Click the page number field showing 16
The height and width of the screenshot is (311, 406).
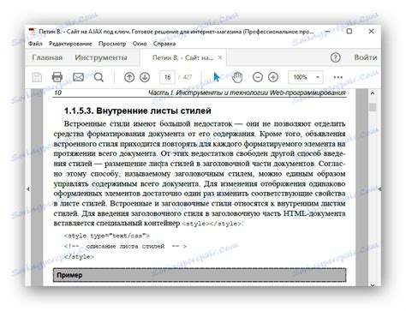[x=167, y=77]
